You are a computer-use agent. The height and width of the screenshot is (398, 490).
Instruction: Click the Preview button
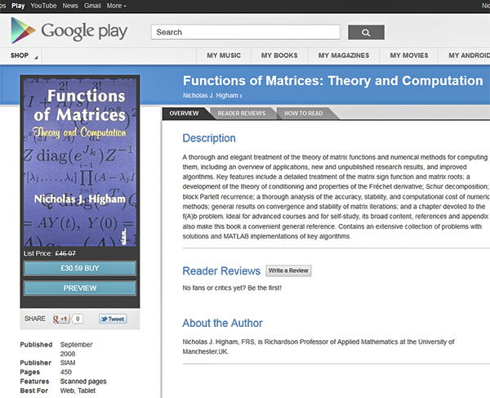pos(80,288)
